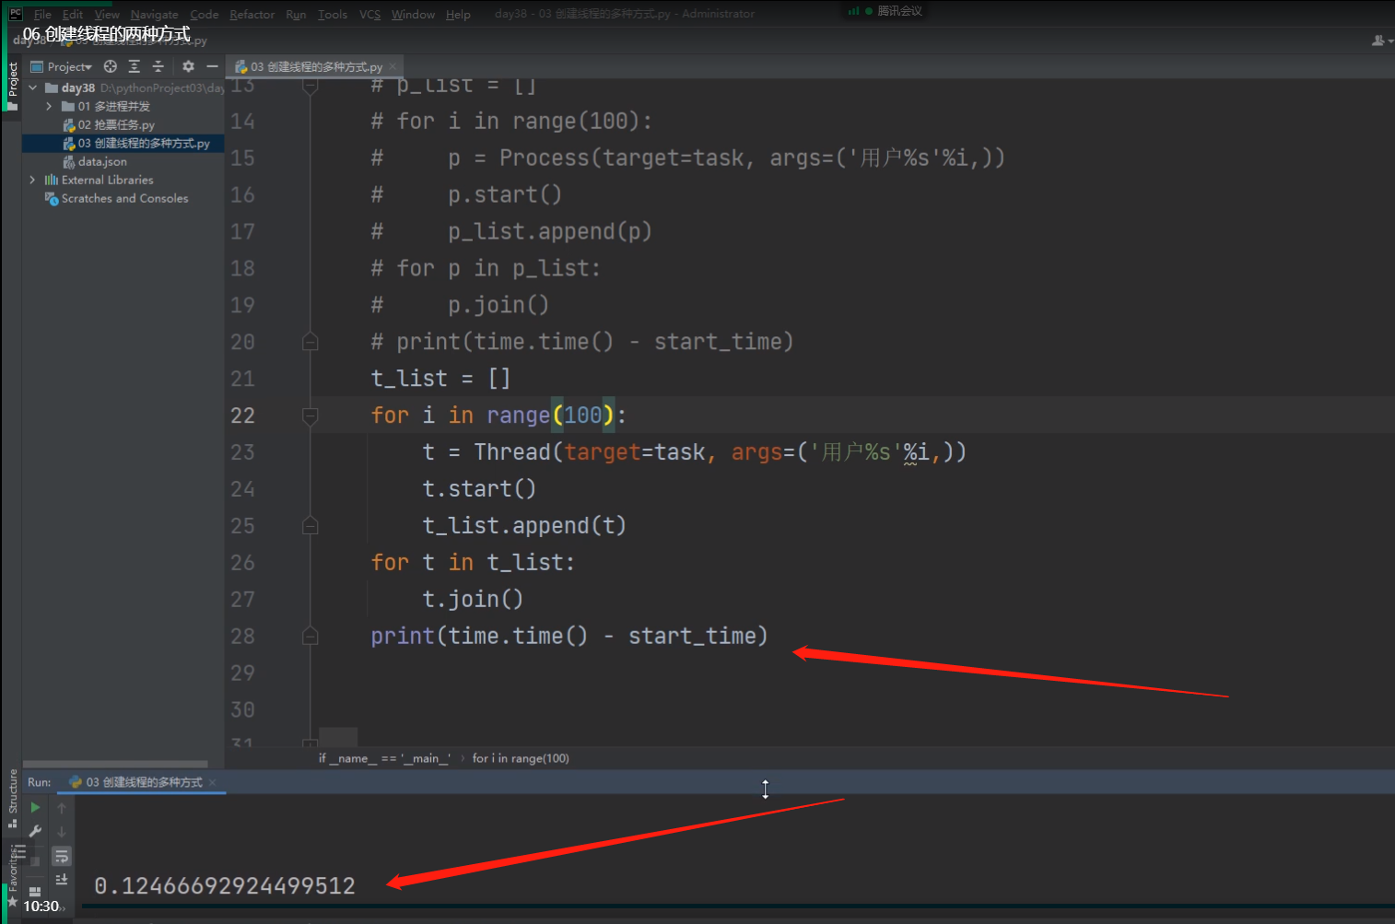Toggle the Project tool window side tab
The image size is (1395, 924).
12,85
